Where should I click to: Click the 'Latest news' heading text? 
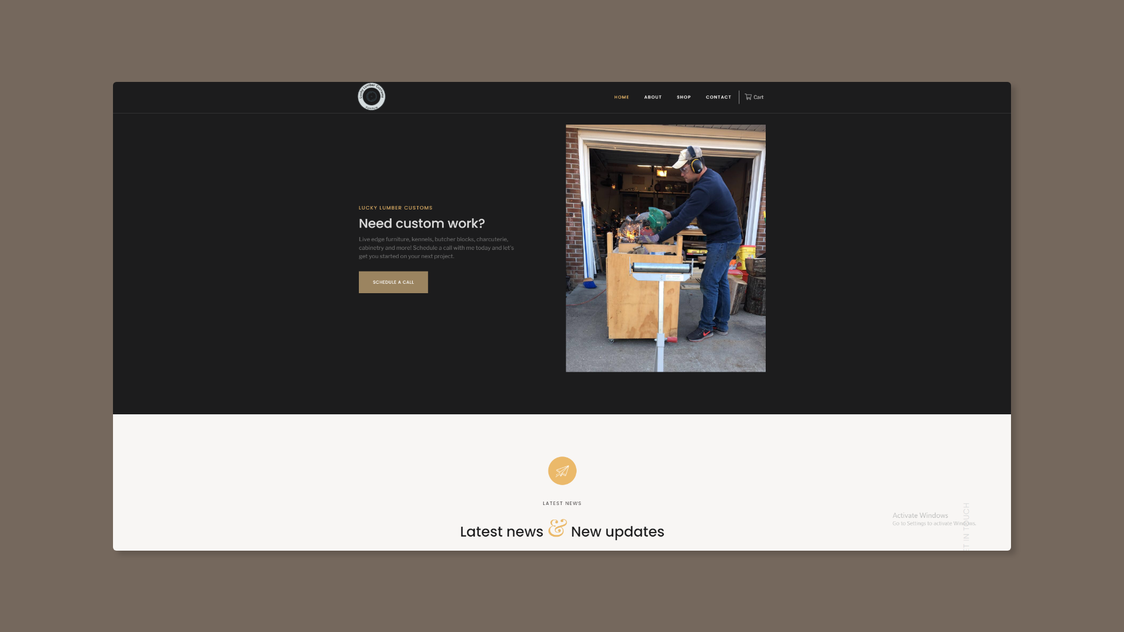click(x=502, y=531)
